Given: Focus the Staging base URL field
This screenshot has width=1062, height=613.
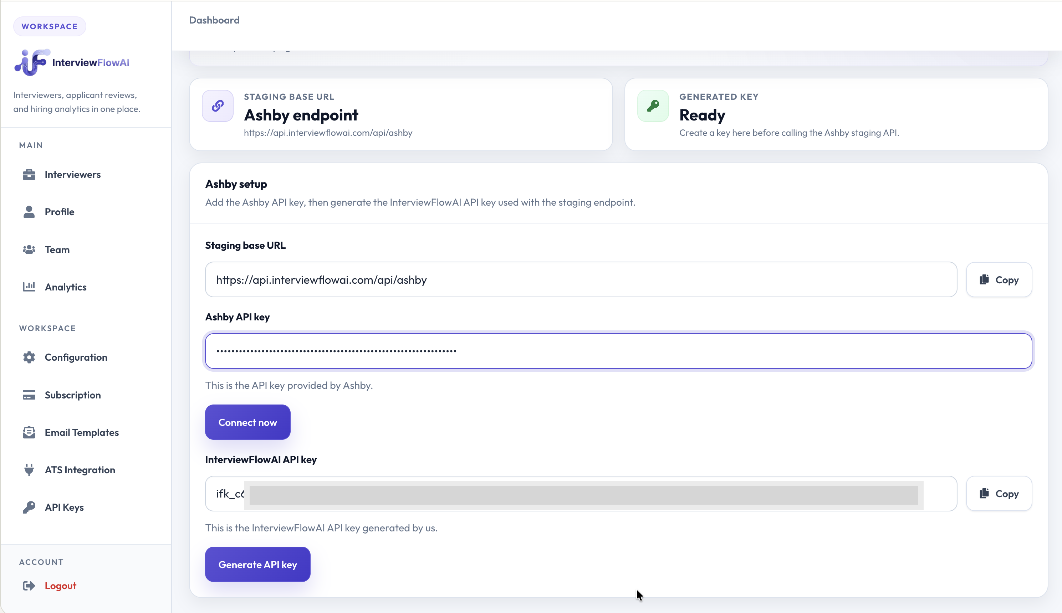Looking at the screenshot, I should [x=581, y=279].
